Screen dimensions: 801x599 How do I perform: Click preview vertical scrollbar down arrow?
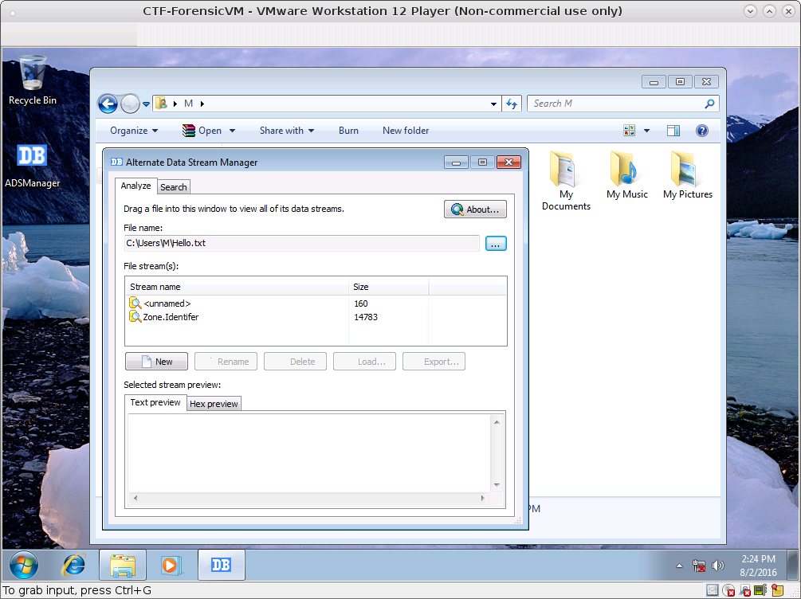pyautogui.click(x=497, y=485)
